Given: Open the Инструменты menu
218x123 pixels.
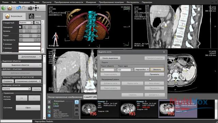Looking at the screenshot, I should tap(133, 2).
